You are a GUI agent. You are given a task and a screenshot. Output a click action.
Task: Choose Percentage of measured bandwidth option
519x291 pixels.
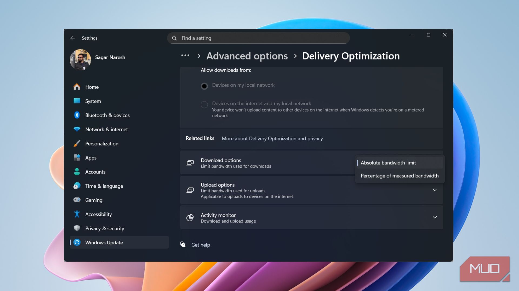[x=400, y=176]
